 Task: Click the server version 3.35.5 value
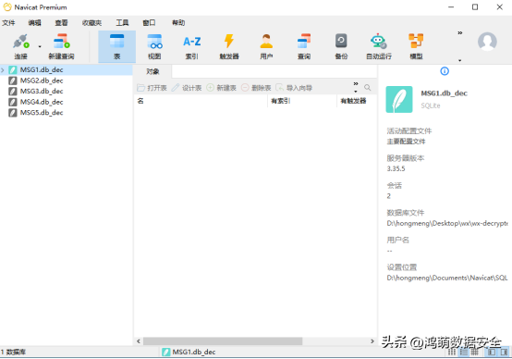click(x=396, y=169)
